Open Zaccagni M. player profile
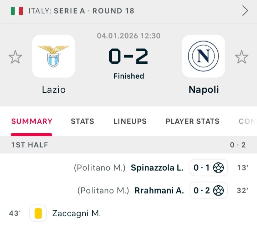 pos(76,213)
